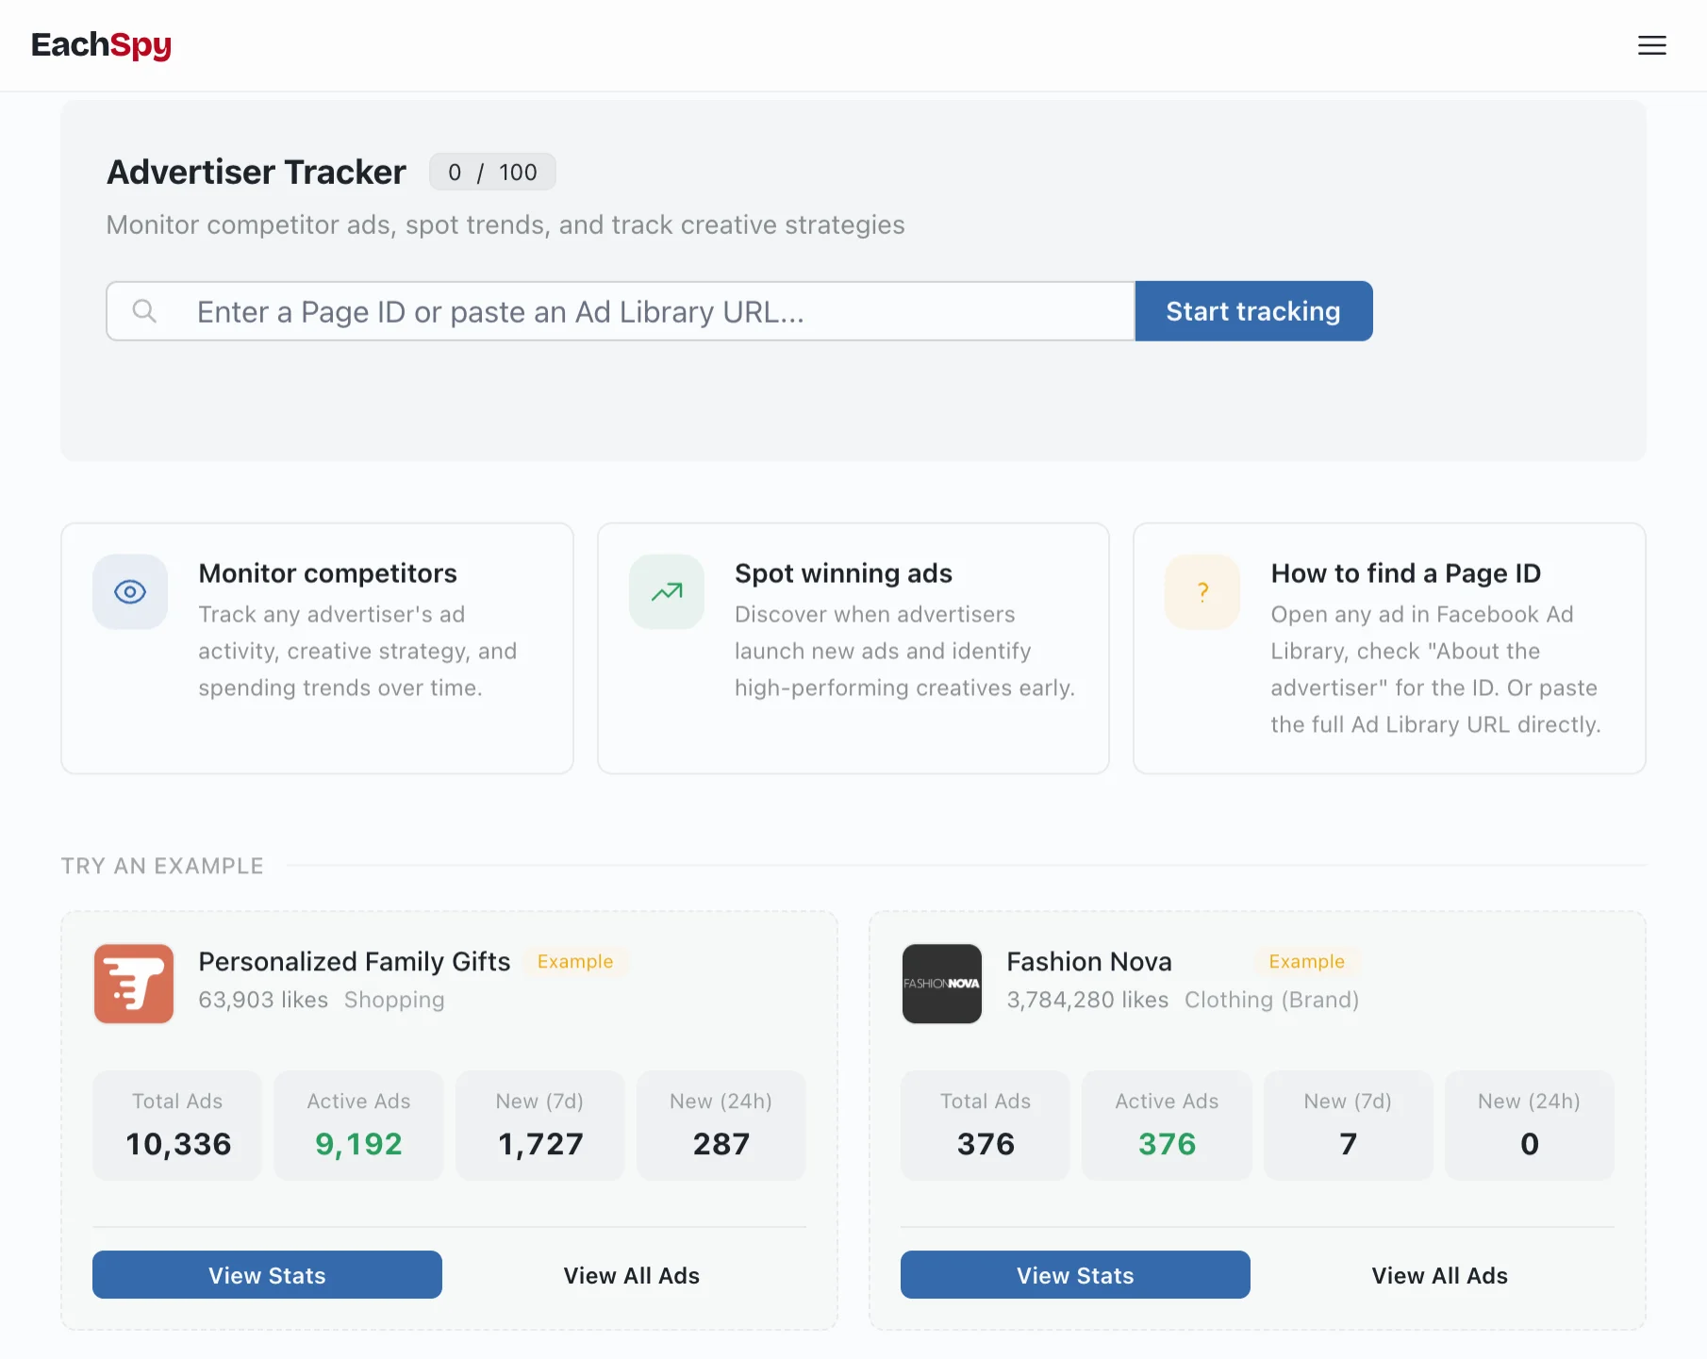Click Example badge beside Personalized Family Gifts

[x=575, y=962]
